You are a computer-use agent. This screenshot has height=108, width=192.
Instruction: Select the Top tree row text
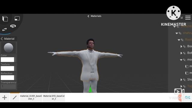point(190,86)
